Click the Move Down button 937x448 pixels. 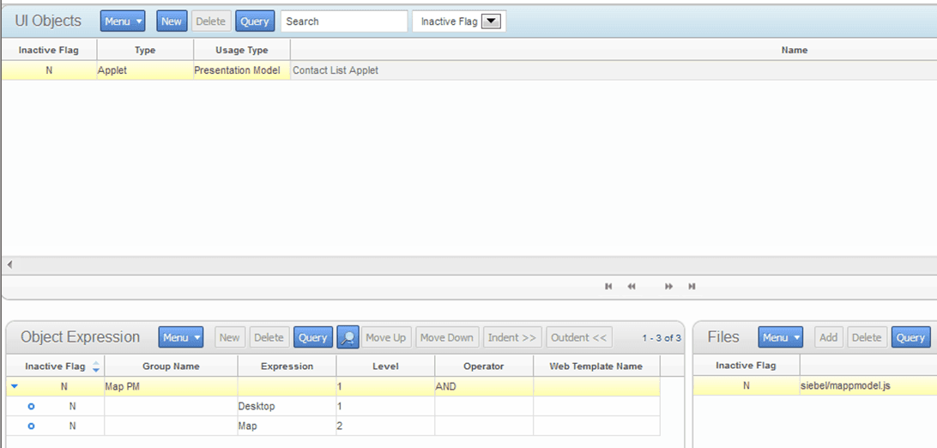coord(447,337)
